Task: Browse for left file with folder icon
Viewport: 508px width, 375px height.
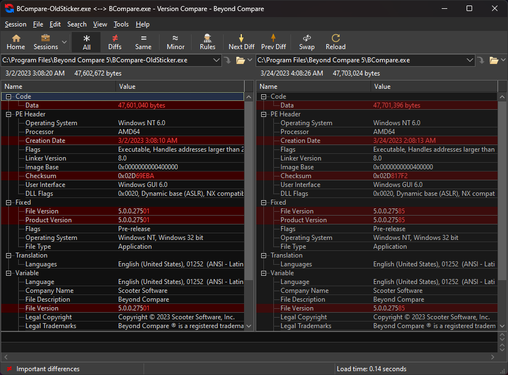Action: pos(240,60)
